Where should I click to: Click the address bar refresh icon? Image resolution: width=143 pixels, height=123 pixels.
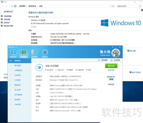click(x=113, y=6)
